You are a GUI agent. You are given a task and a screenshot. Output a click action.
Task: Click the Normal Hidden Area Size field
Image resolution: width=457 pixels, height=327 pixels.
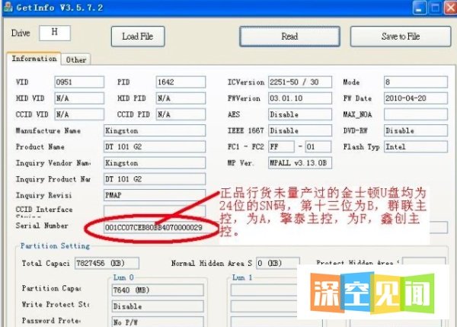[x=277, y=263]
